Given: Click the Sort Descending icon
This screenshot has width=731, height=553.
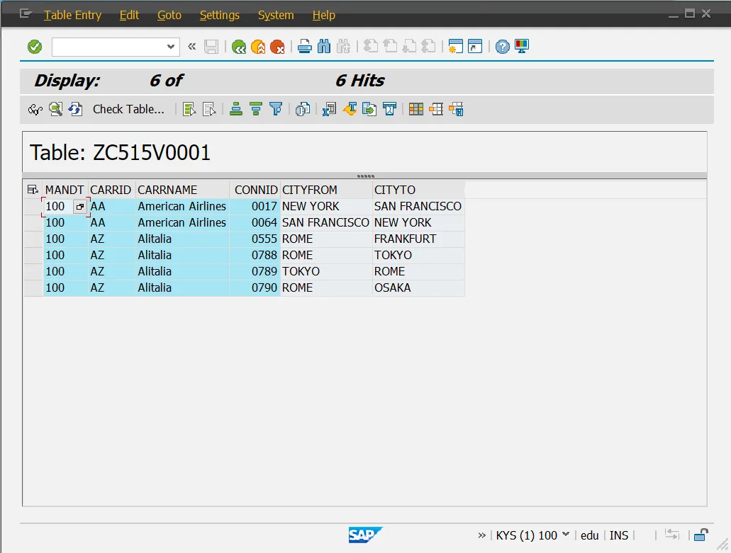Looking at the screenshot, I should click(x=255, y=109).
